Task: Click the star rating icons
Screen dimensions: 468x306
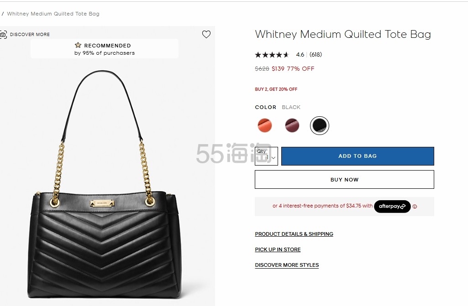Action: pyautogui.click(x=272, y=55)
